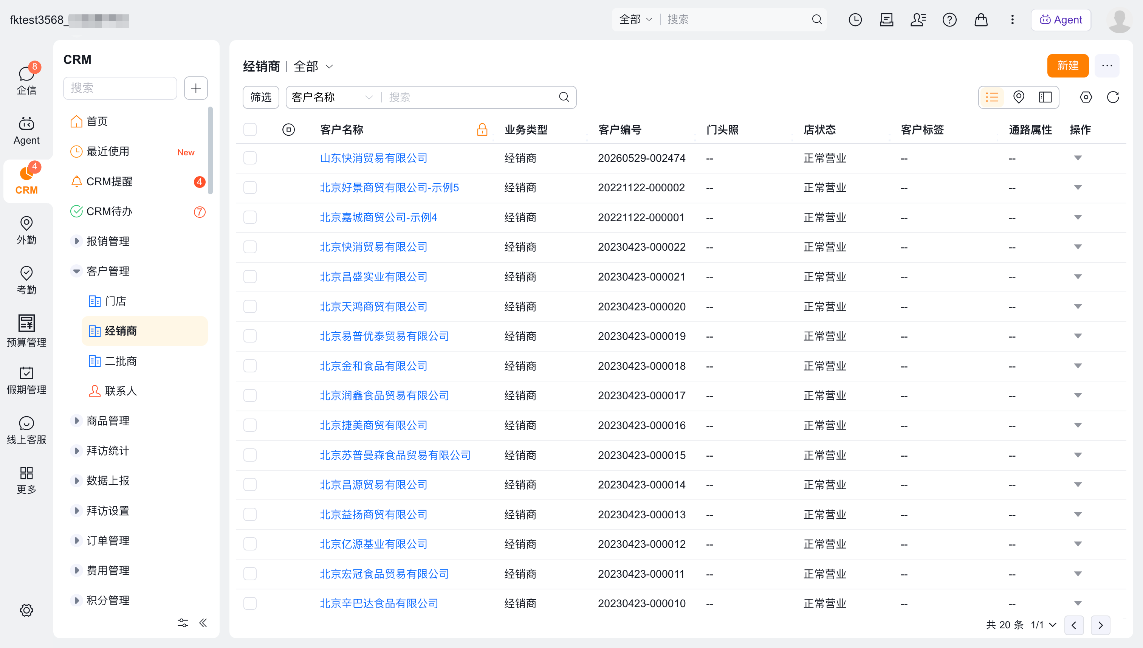The width and height of the screenshot is (1143, 648).
Task: Open the Agent sidebar icon
Action: tap(27, 130)
